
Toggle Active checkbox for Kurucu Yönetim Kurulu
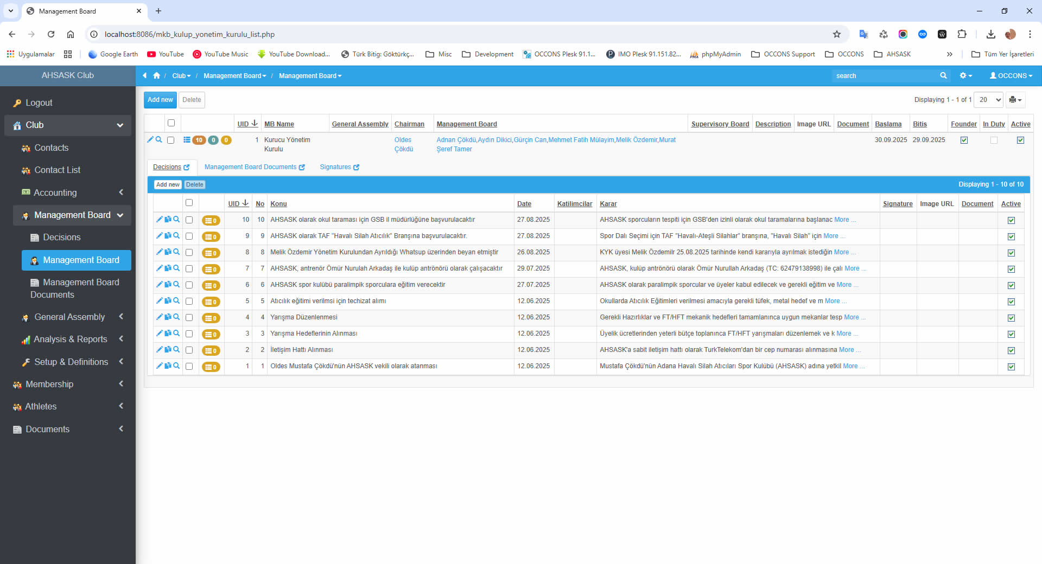(x=1020, y=140)
